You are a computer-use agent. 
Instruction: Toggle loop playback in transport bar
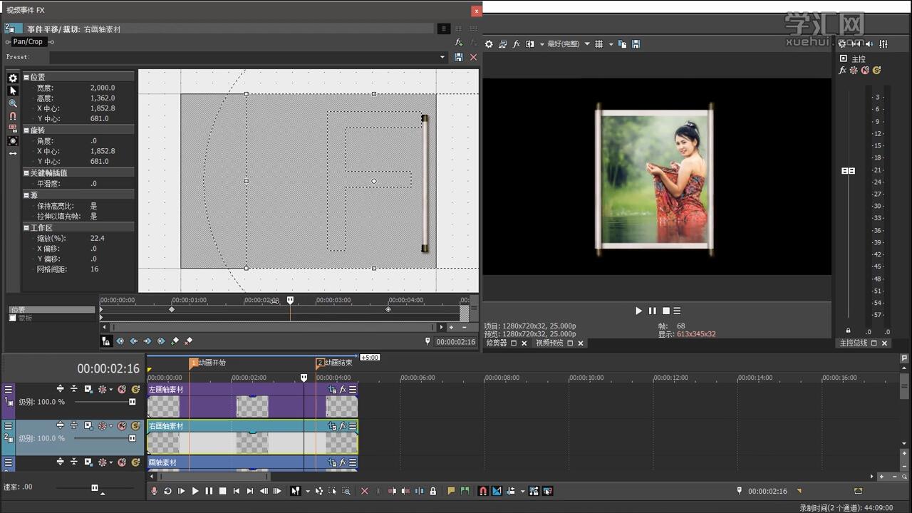[167, 491]
